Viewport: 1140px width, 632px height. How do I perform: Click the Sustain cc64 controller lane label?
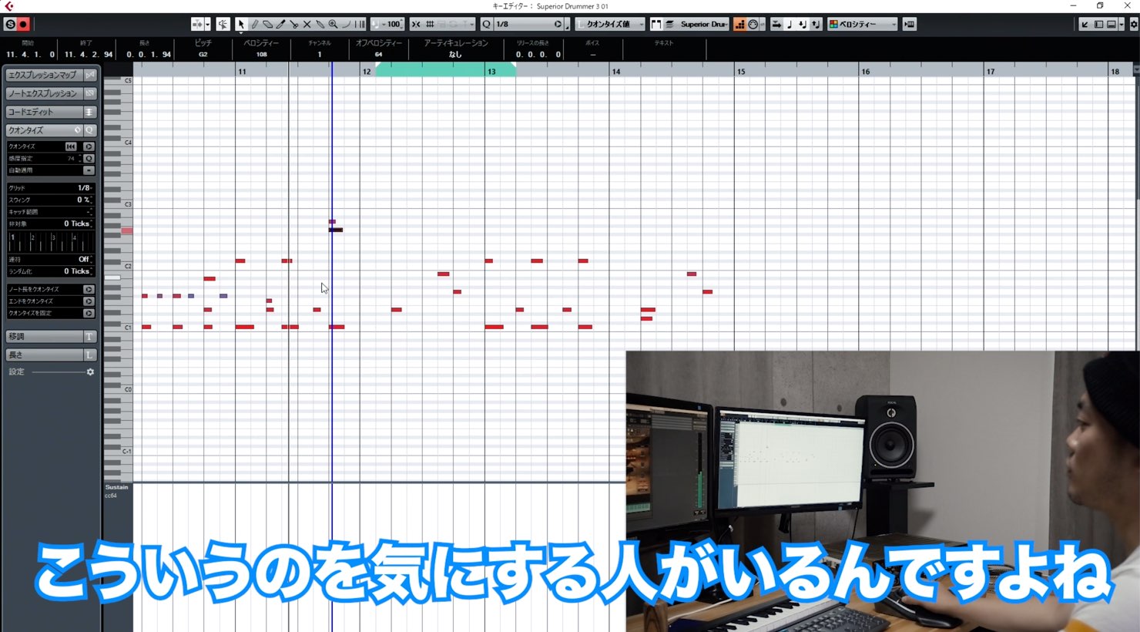coord(117,491)
